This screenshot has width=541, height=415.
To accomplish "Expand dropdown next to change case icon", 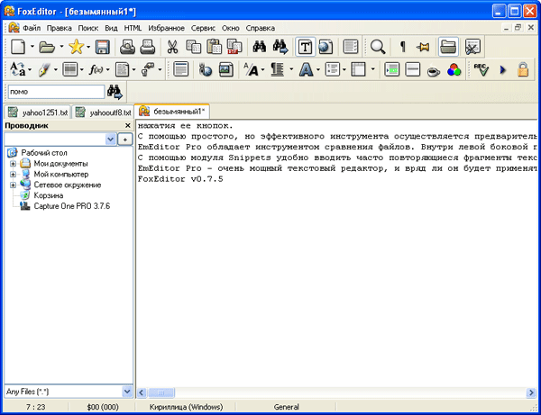I will [x=30, y=69].
